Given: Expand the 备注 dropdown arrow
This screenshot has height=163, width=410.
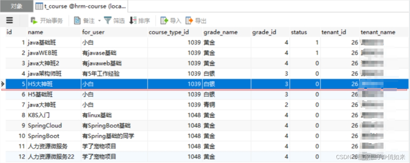Looking at the screenshot, I should (x=99, y=21).
